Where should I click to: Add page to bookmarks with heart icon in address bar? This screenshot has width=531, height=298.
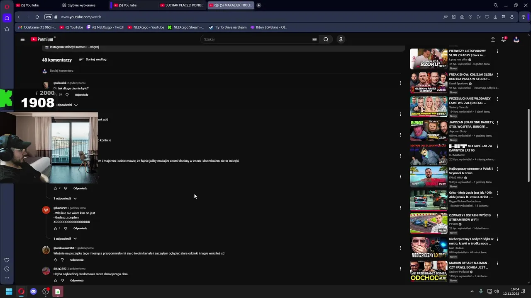tap(487, 17)
